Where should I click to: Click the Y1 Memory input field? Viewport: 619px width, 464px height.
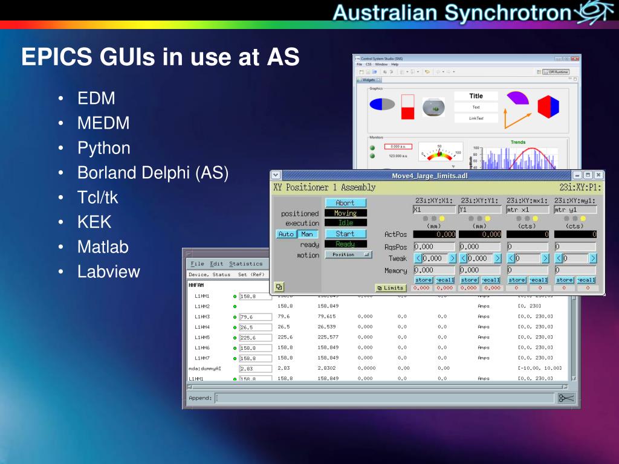pyautogui.click(x=480, y=270)
